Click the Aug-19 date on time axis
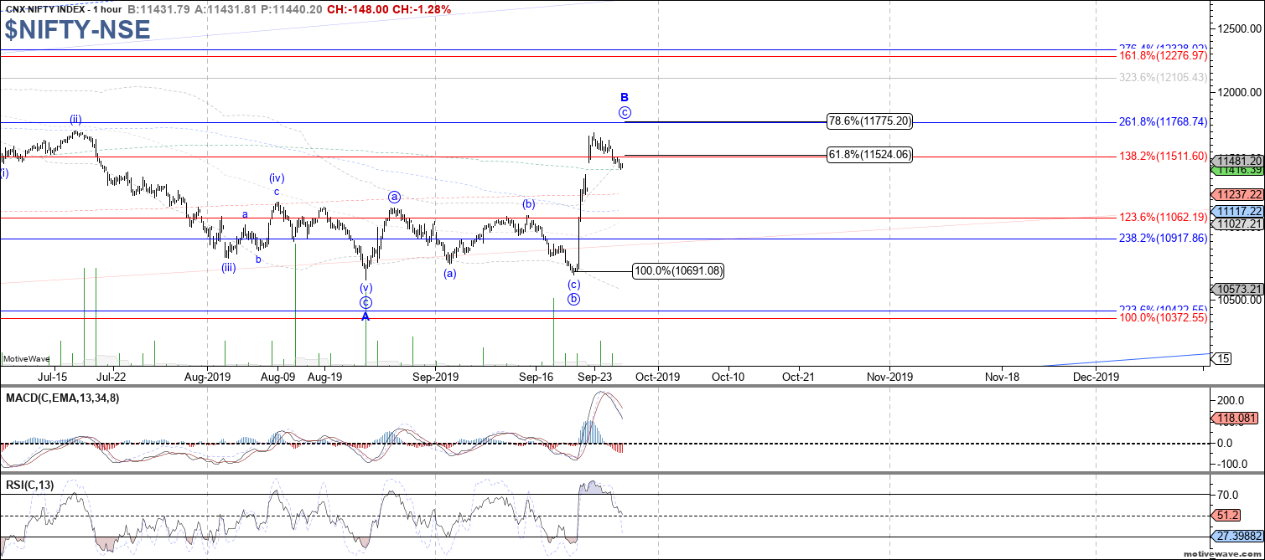 pos(324,378)
